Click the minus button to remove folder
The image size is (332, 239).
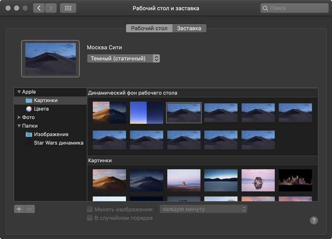tap(30, 209)
